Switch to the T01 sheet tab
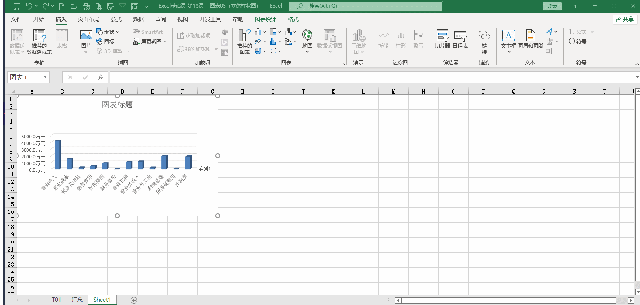Viewport: 640px width, 305px height. point(56,300)
